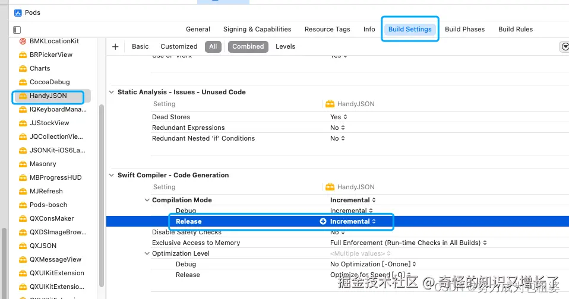Click the JJStockView framework icon
The image size is (569, 299).
click(x=23, y=123)
